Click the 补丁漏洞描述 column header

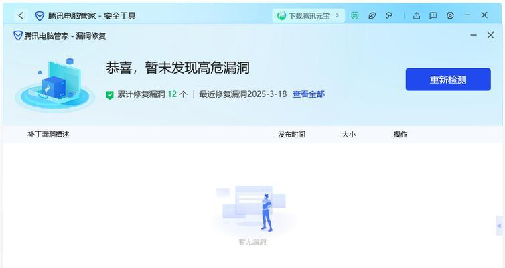[x=48, y=134]
